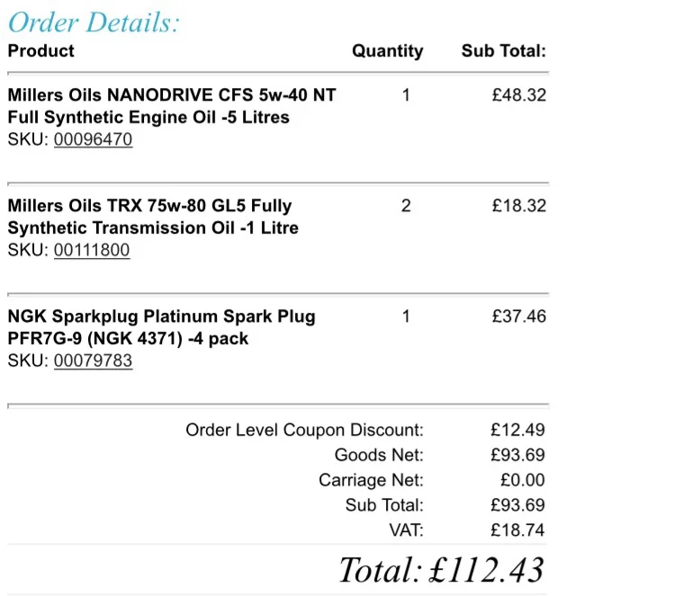Image resolution: width=674 pixels, height=596 pixels.
Task: Click the £18.32 sub total price
Action: click(x=519, y=206)
